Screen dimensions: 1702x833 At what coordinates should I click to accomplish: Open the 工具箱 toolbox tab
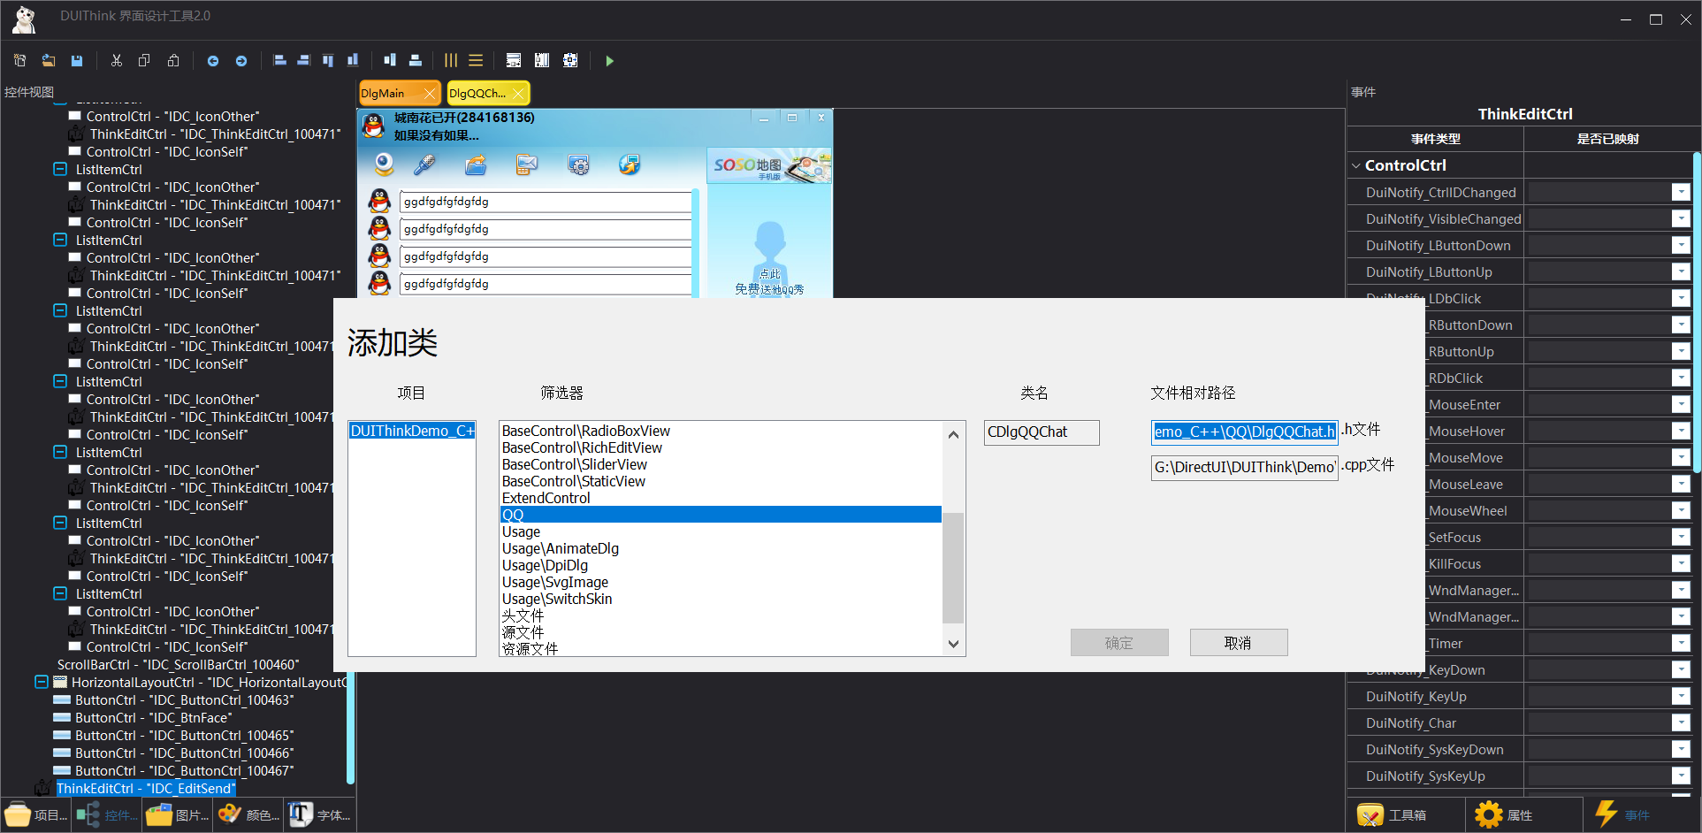[x=1404, y=814]
